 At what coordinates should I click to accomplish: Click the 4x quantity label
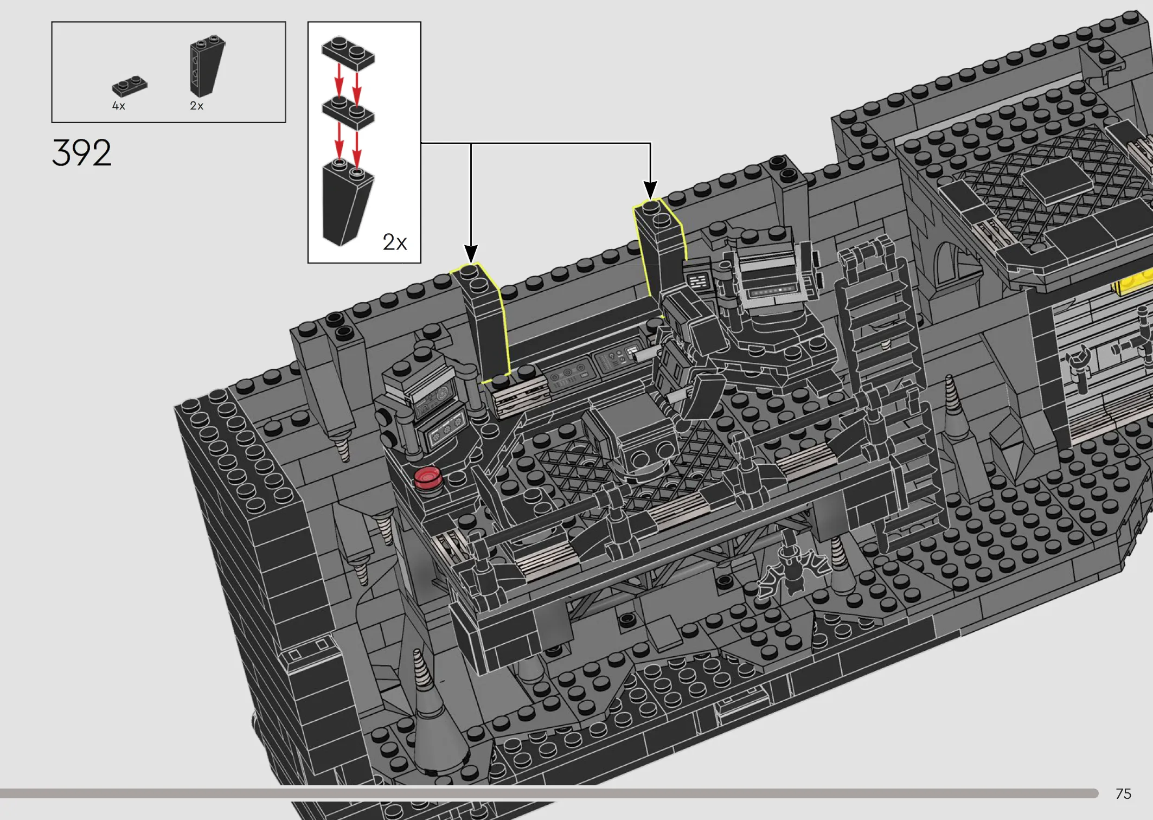coord(119,106)
